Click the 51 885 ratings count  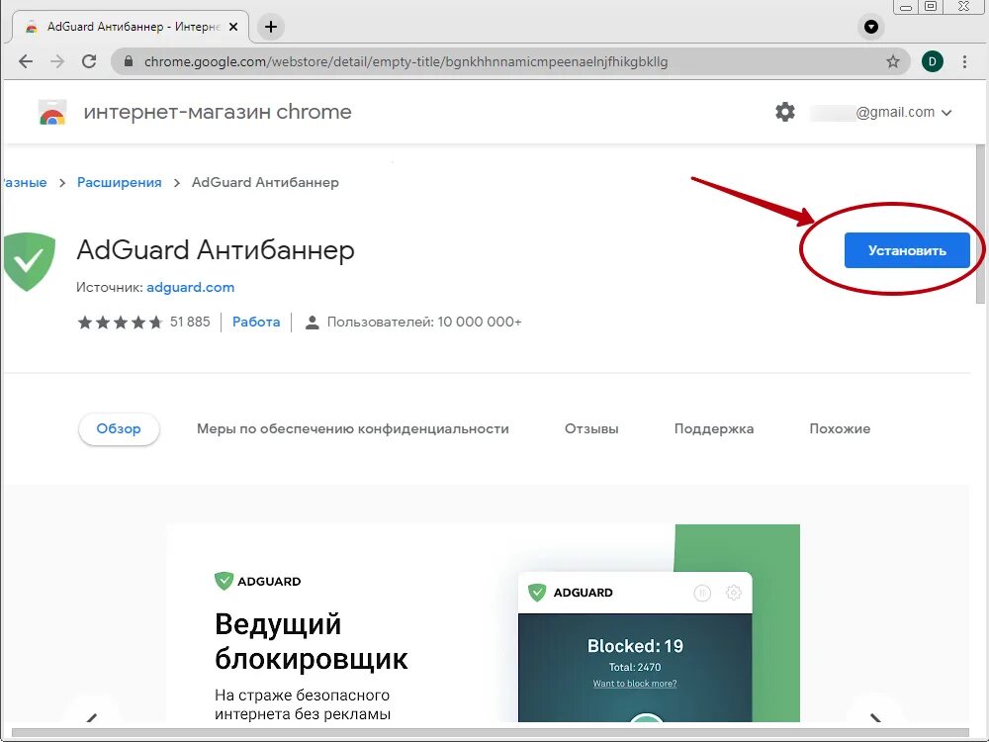click(190, 322)
